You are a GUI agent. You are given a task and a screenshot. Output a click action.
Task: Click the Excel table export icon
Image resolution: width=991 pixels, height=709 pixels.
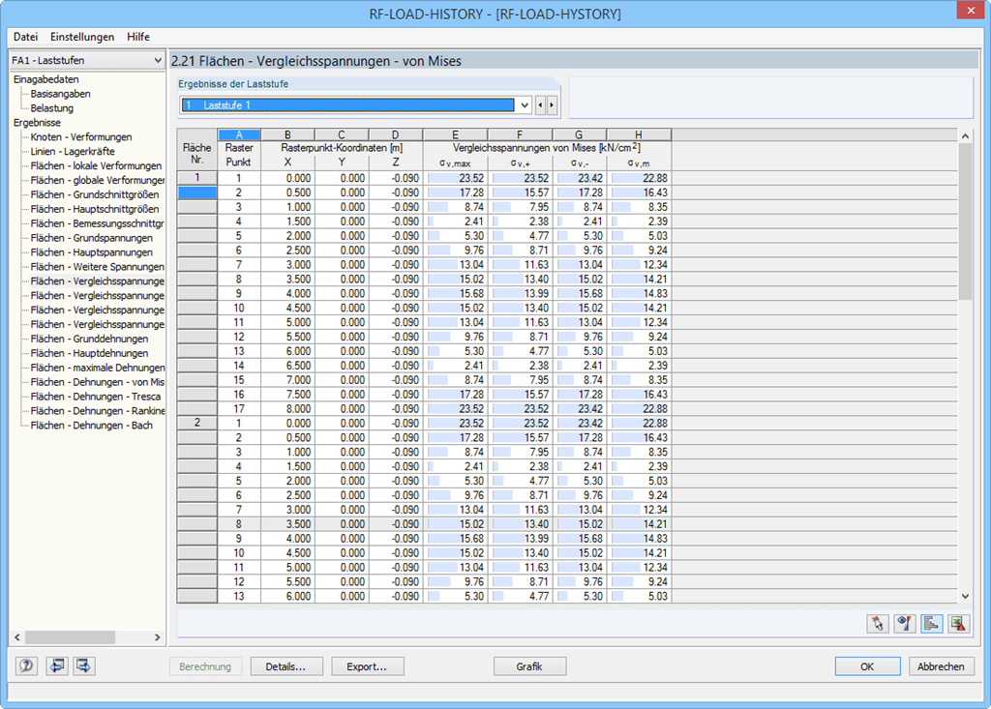point(959,624)
